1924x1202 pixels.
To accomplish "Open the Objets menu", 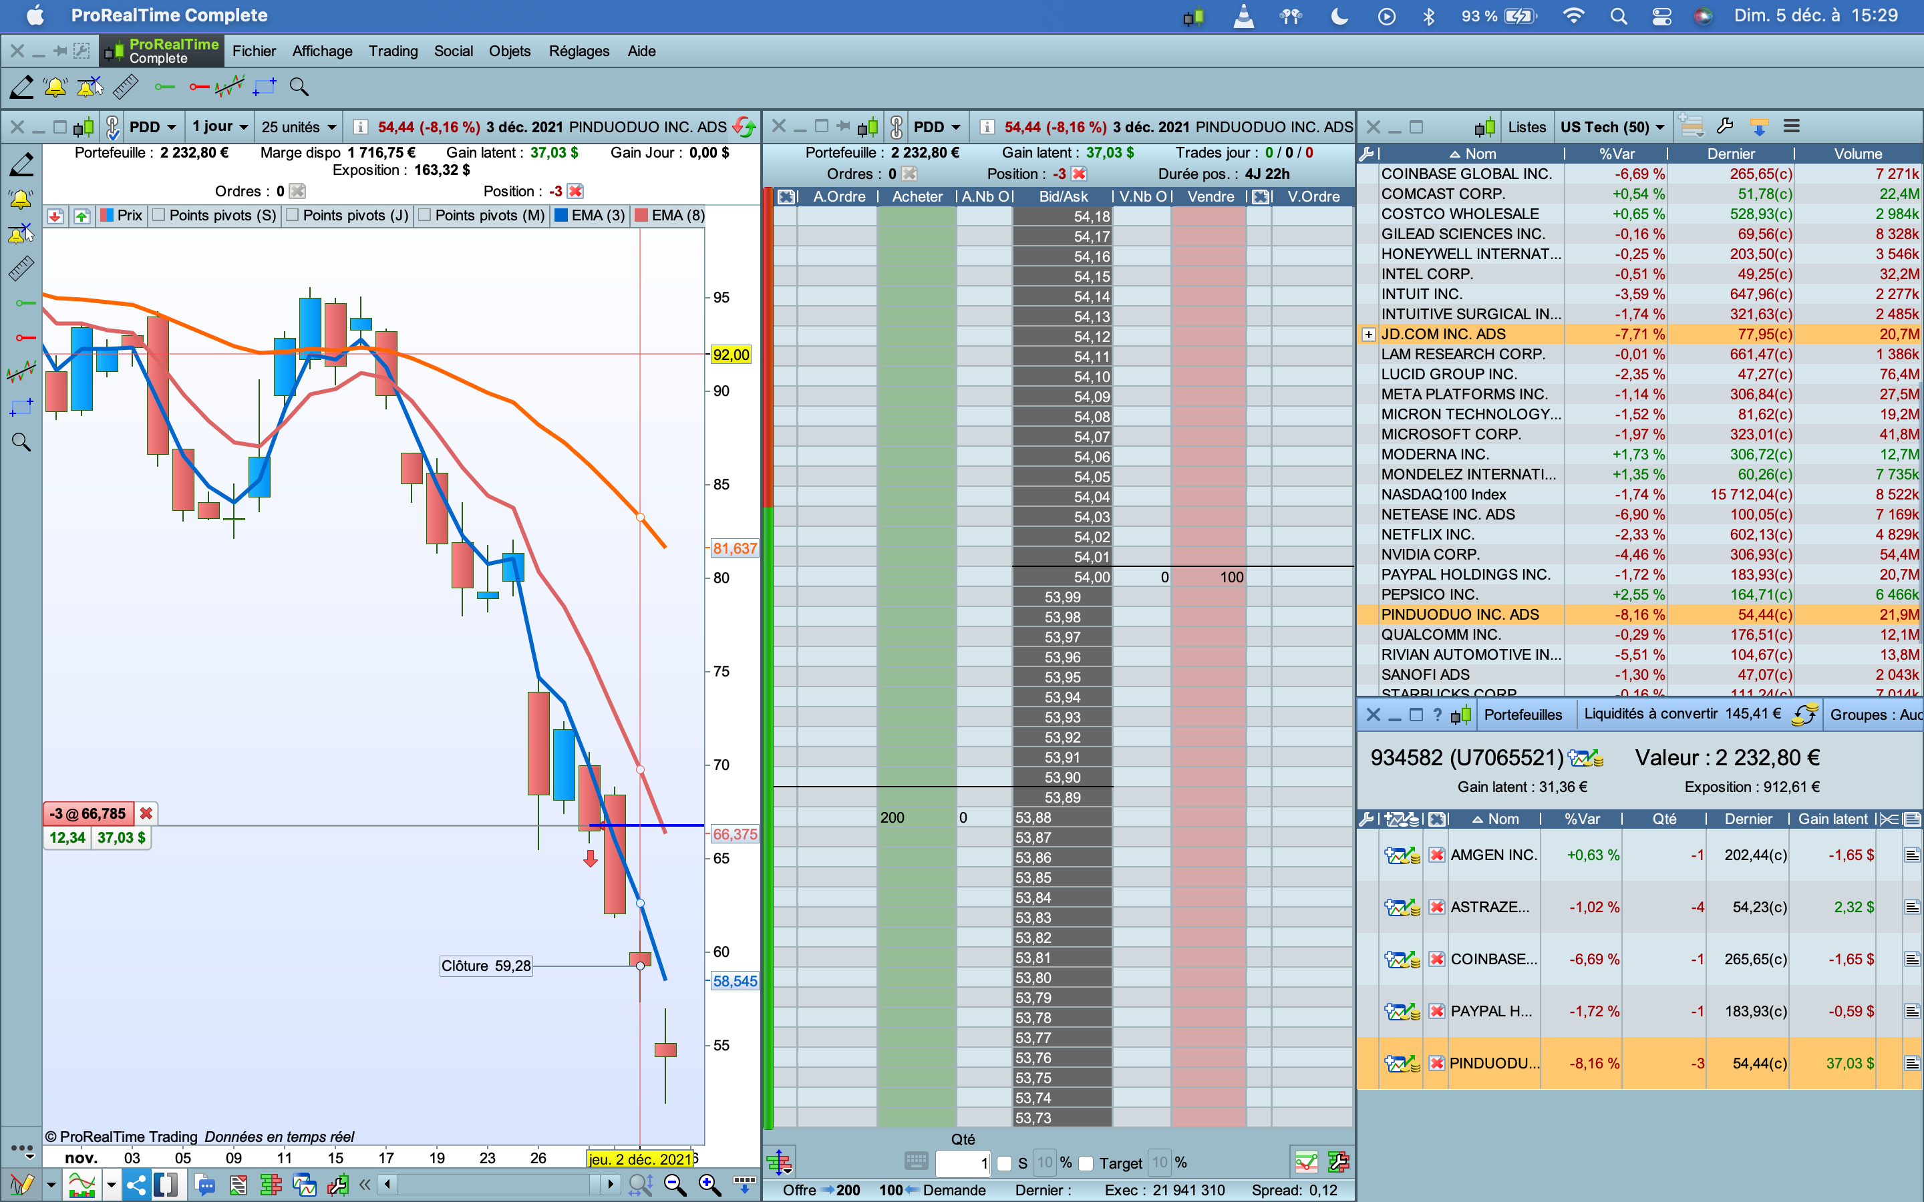I will click(509, 51).
